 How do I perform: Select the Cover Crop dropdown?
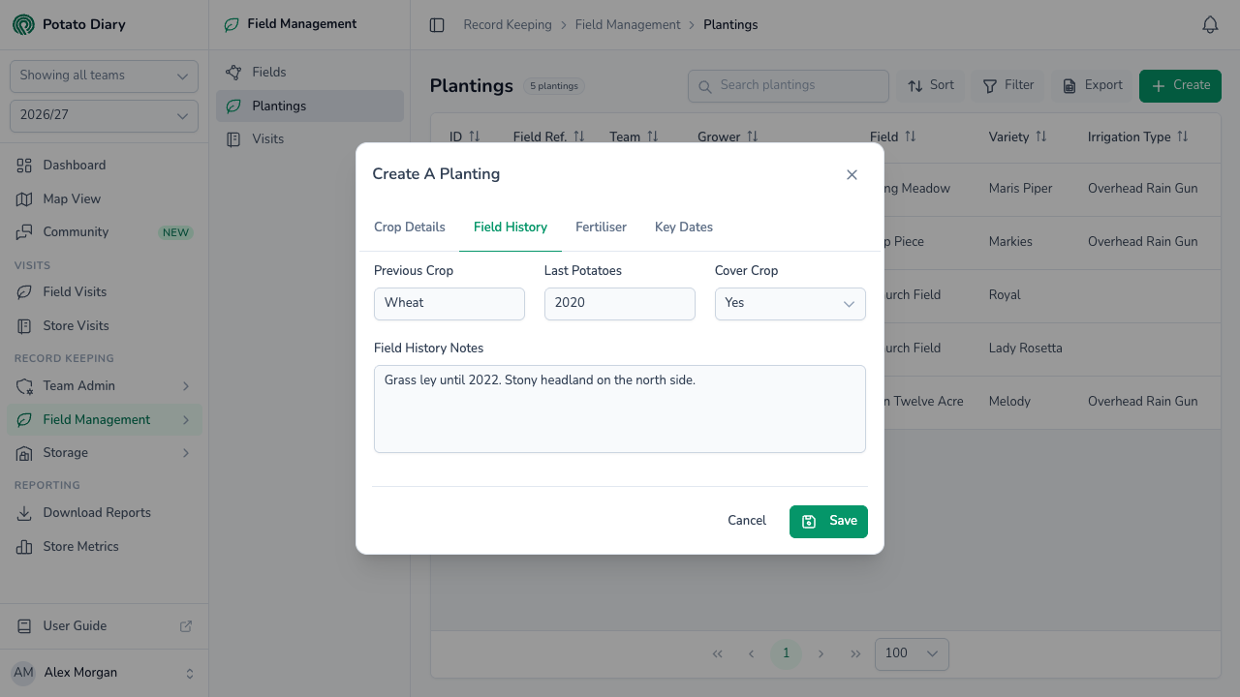point(790,303)
